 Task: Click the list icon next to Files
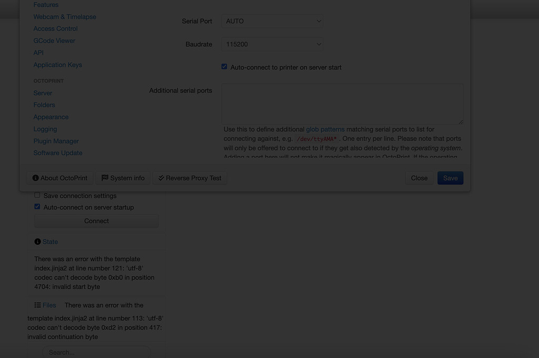[x=37, y=305]
